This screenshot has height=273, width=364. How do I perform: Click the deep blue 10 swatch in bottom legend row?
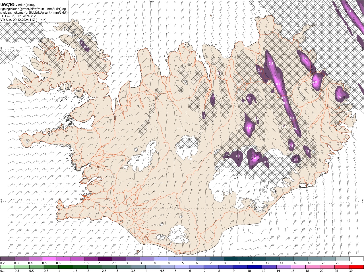click(x=255, y=267)
